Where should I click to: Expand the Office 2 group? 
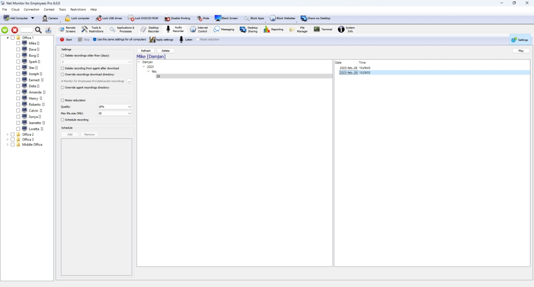8,134
